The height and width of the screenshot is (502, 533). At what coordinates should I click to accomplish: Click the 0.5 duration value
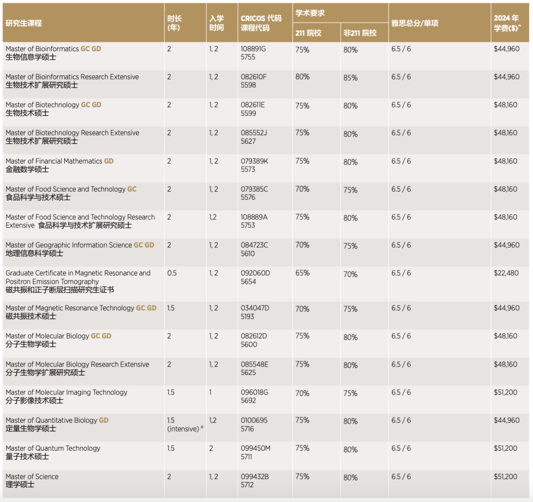pyautogui.click(x=172, y=273)
